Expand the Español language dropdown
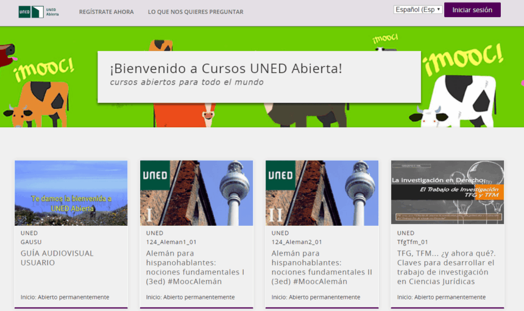 pyautogui.click(x=418, y=10)
